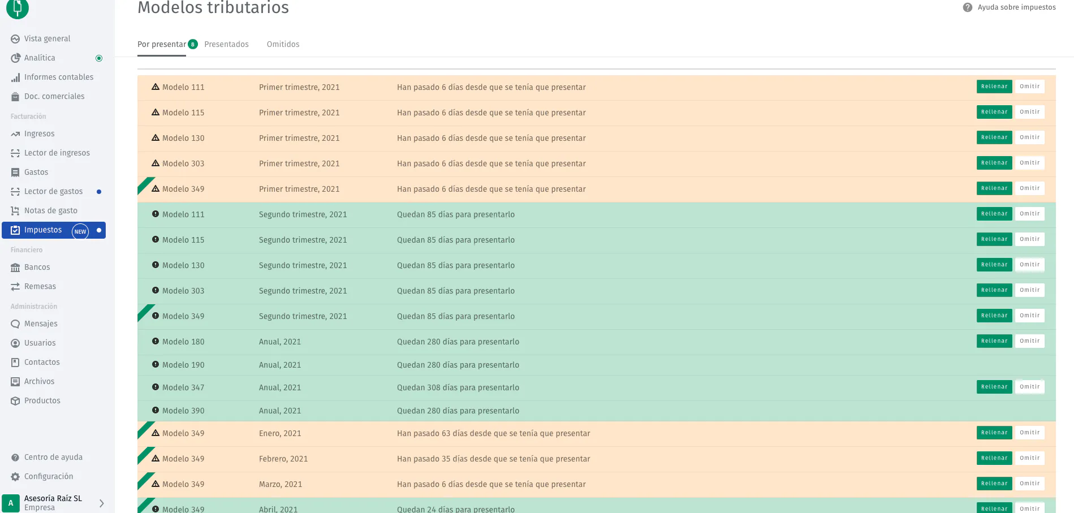This screenshot has width=1074, height=513.
Task: Click the Vista general sidebar icon
Action: click(15, 39)
